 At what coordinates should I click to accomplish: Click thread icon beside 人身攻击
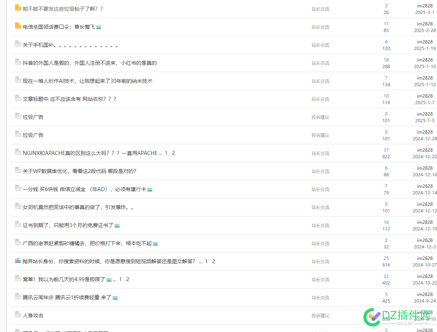coord(18,314)
